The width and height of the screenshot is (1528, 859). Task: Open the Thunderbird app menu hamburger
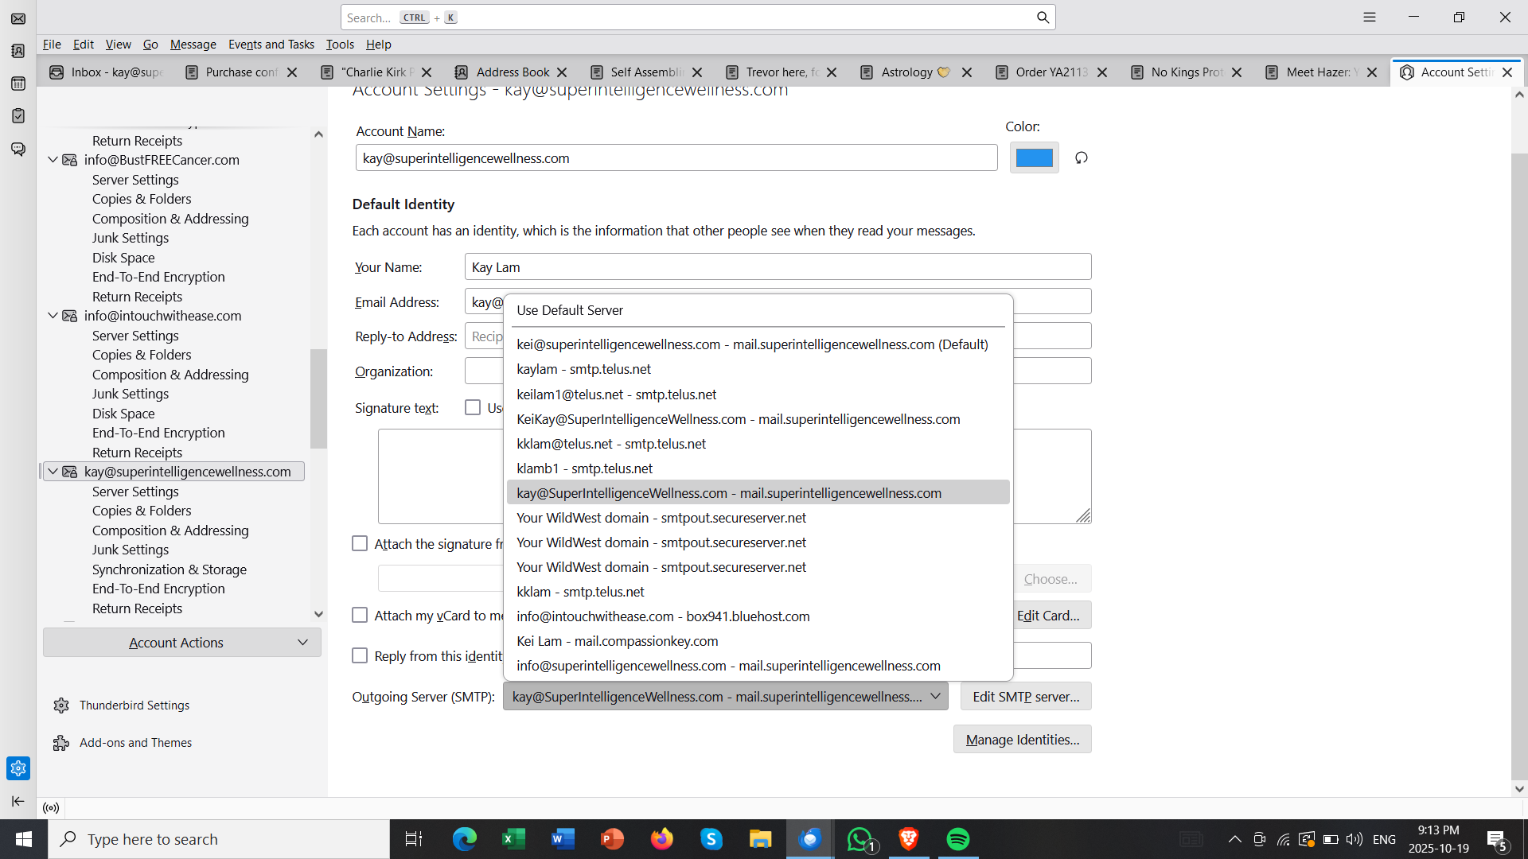[1369, 17]
